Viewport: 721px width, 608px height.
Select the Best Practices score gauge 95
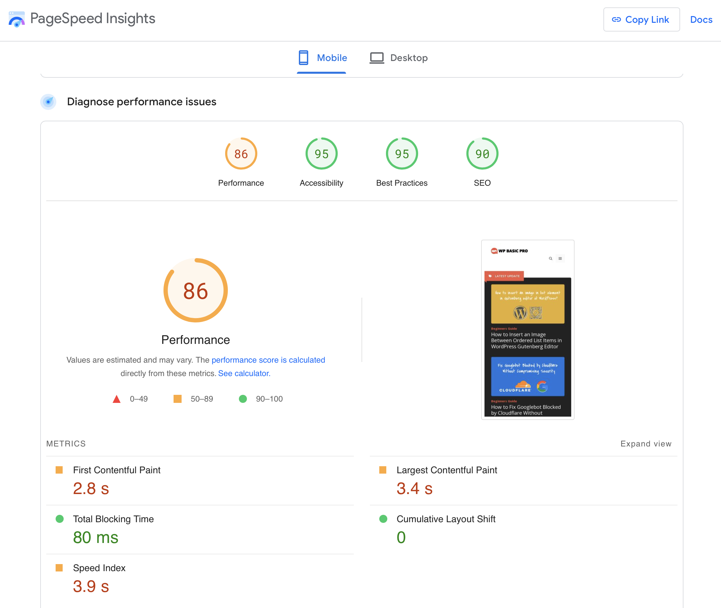pos(402,154)
